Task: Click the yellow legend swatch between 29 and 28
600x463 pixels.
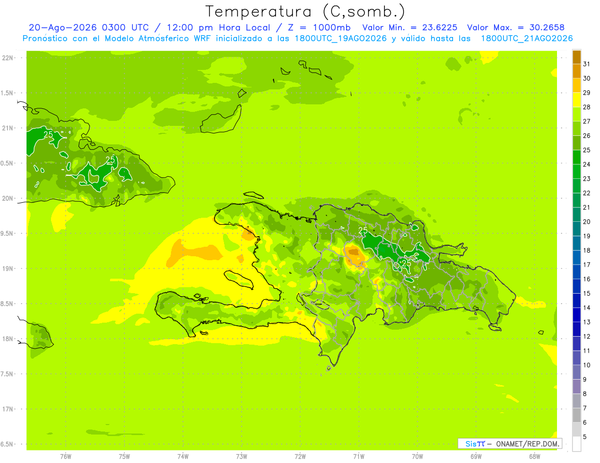Action: tap(576, 100)
